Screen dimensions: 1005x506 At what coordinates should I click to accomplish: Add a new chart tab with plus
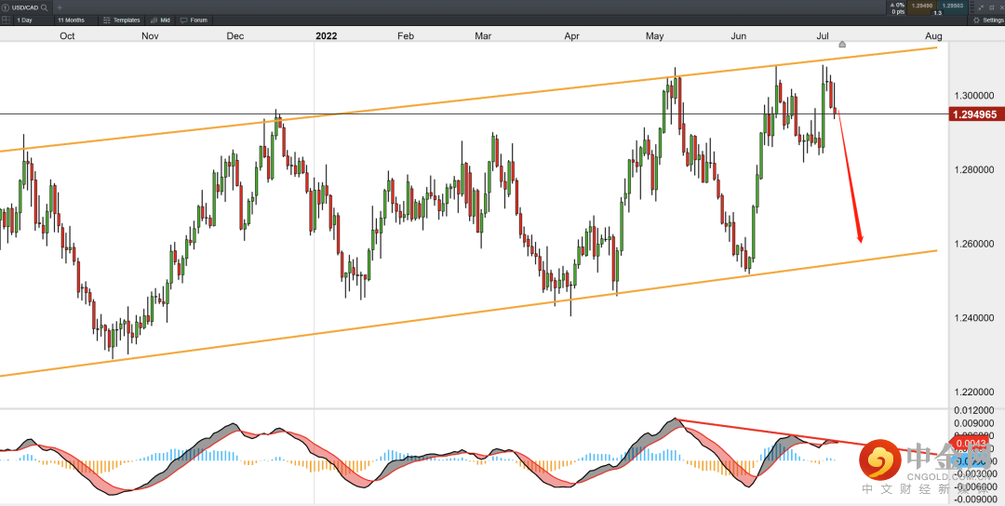[x=60, y=7]
